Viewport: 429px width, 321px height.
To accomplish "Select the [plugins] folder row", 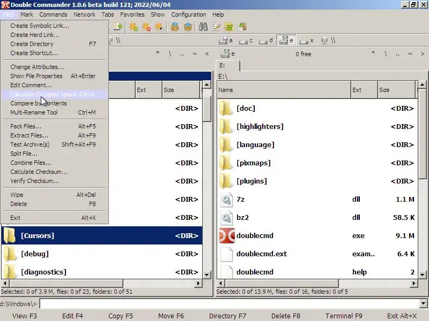I will click(x=317, y=181).
